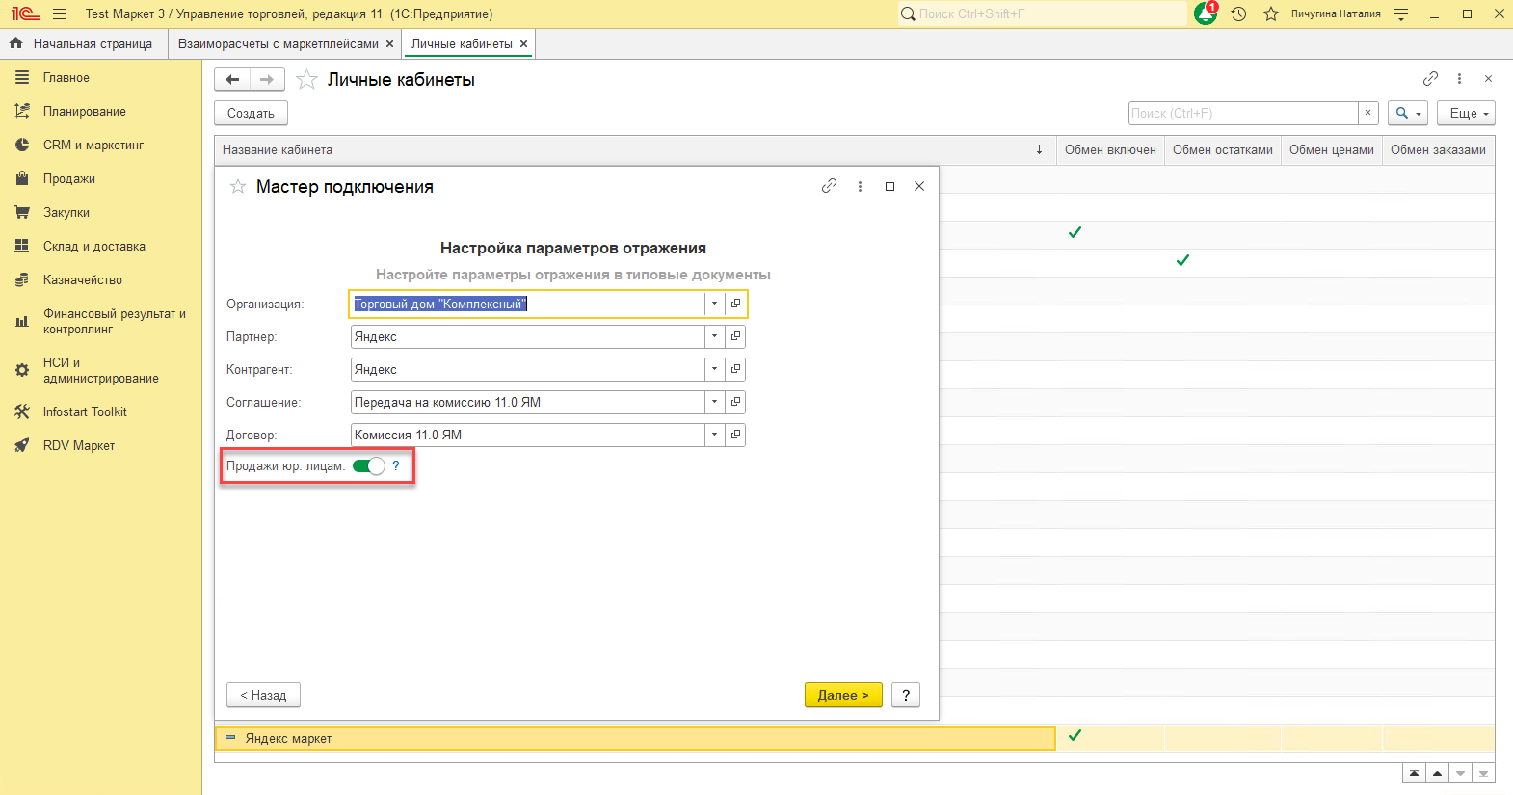This screenshot has width=1513, height=795.
Task: Open НСИ и администрирование section
Action: click(x=100, y=370)
